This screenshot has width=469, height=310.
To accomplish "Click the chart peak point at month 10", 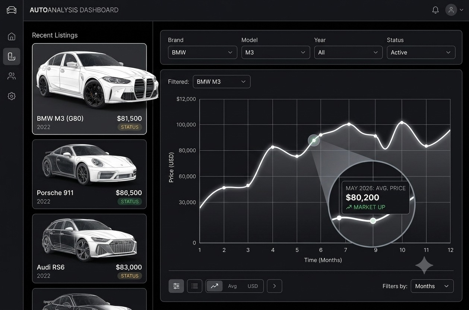I will [402, 122].
